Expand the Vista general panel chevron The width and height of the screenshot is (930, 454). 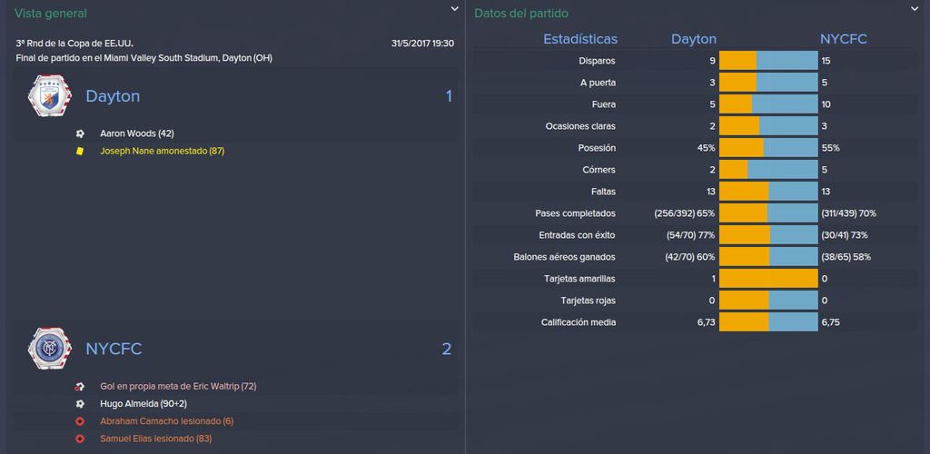(454, 9)
